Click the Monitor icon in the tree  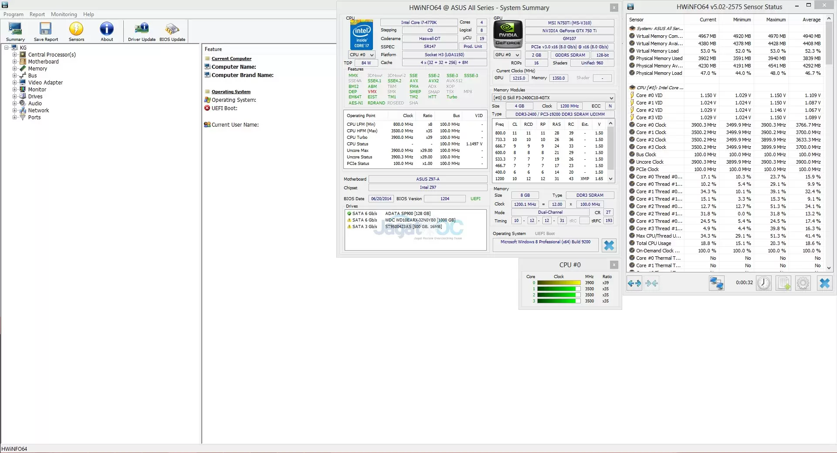click(23, 89)
